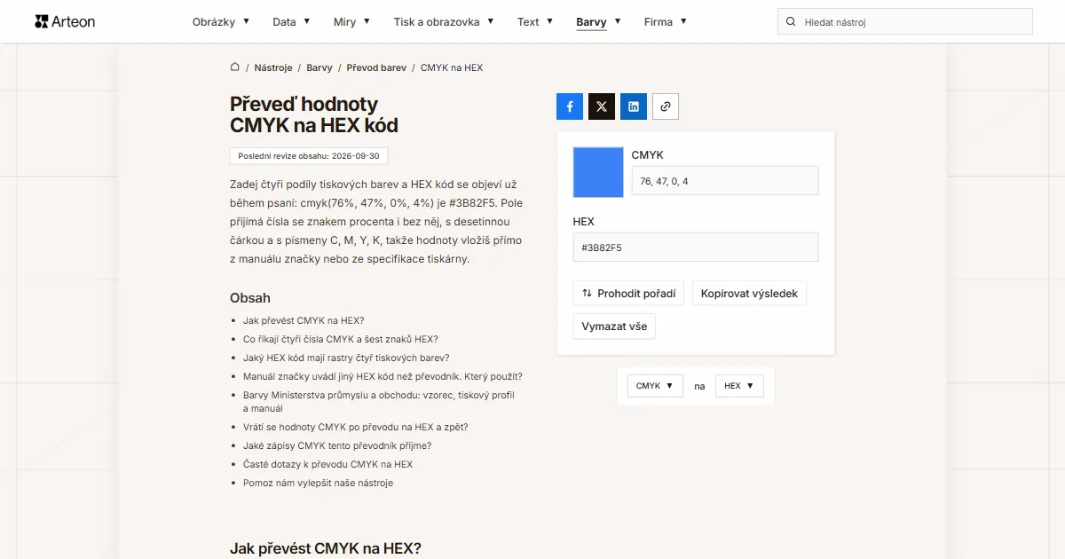Viewport: 1065px width, 559px height.
Task: Open the Text menu
Action: 535,21
